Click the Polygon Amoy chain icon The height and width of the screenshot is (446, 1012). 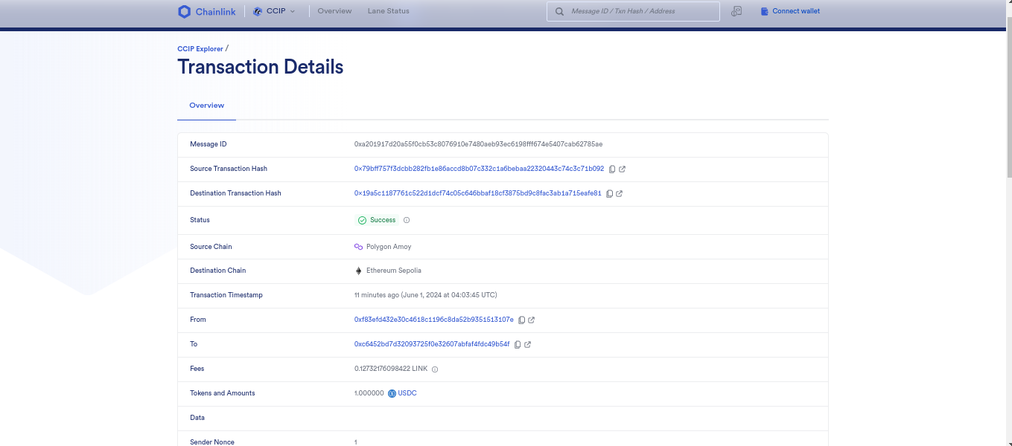click(x=358, y=247)
